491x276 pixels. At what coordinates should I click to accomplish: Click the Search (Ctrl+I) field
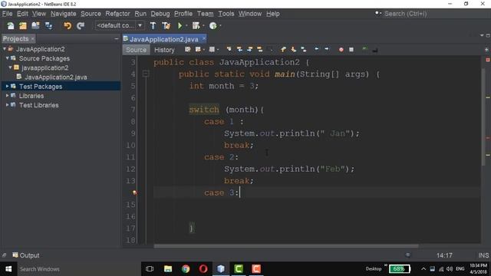[x=432, y=14]
